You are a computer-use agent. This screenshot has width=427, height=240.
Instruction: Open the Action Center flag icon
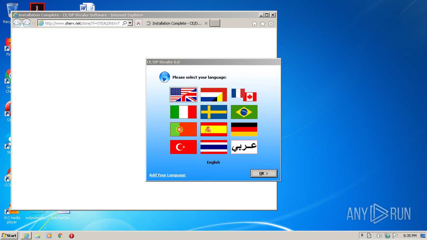[x=396, y=236]
